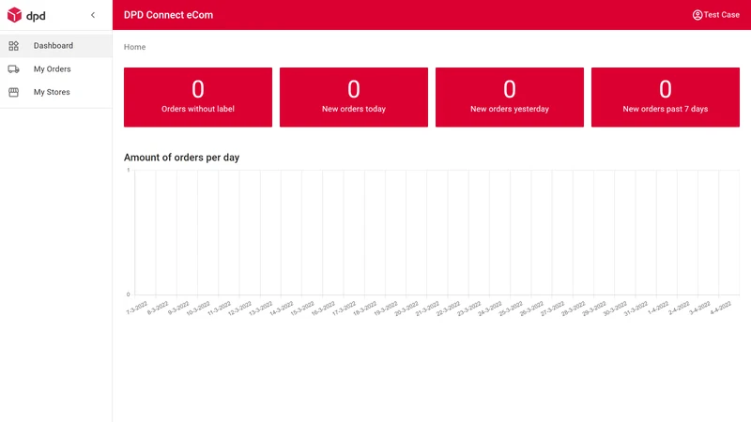
Task: Click the My Stores shop icon
Action: pos(13,92)
